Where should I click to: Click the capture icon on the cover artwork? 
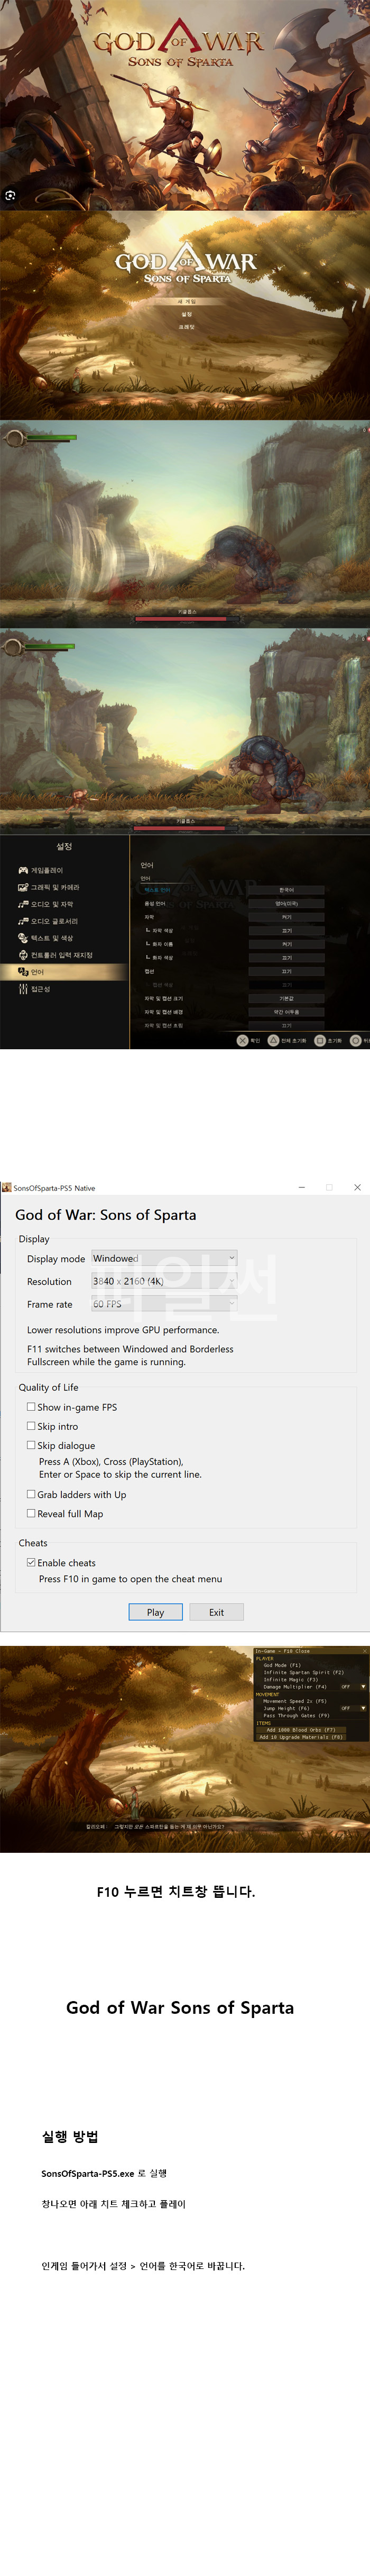coord(10,195)
